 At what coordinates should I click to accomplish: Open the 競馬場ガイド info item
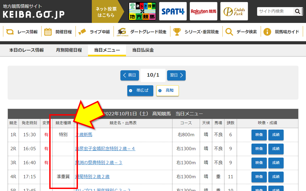tap(282, 32)
